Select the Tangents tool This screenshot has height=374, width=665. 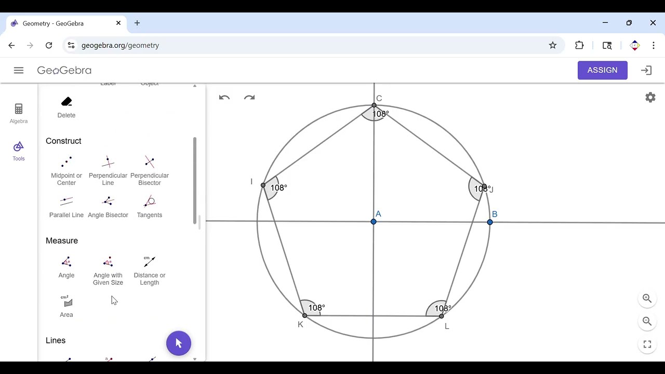coord(150,207)
